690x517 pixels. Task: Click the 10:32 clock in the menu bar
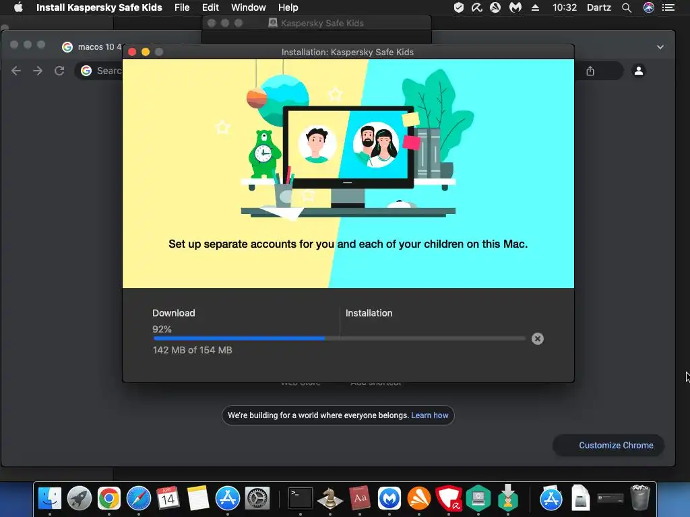point(565,7)
